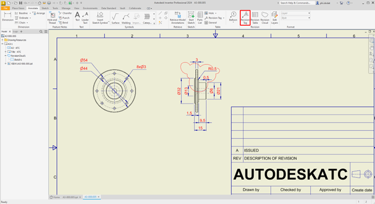Viewport: 375px width, 204px height.
Task: Activate the Text tool
Action: point(77,17)
